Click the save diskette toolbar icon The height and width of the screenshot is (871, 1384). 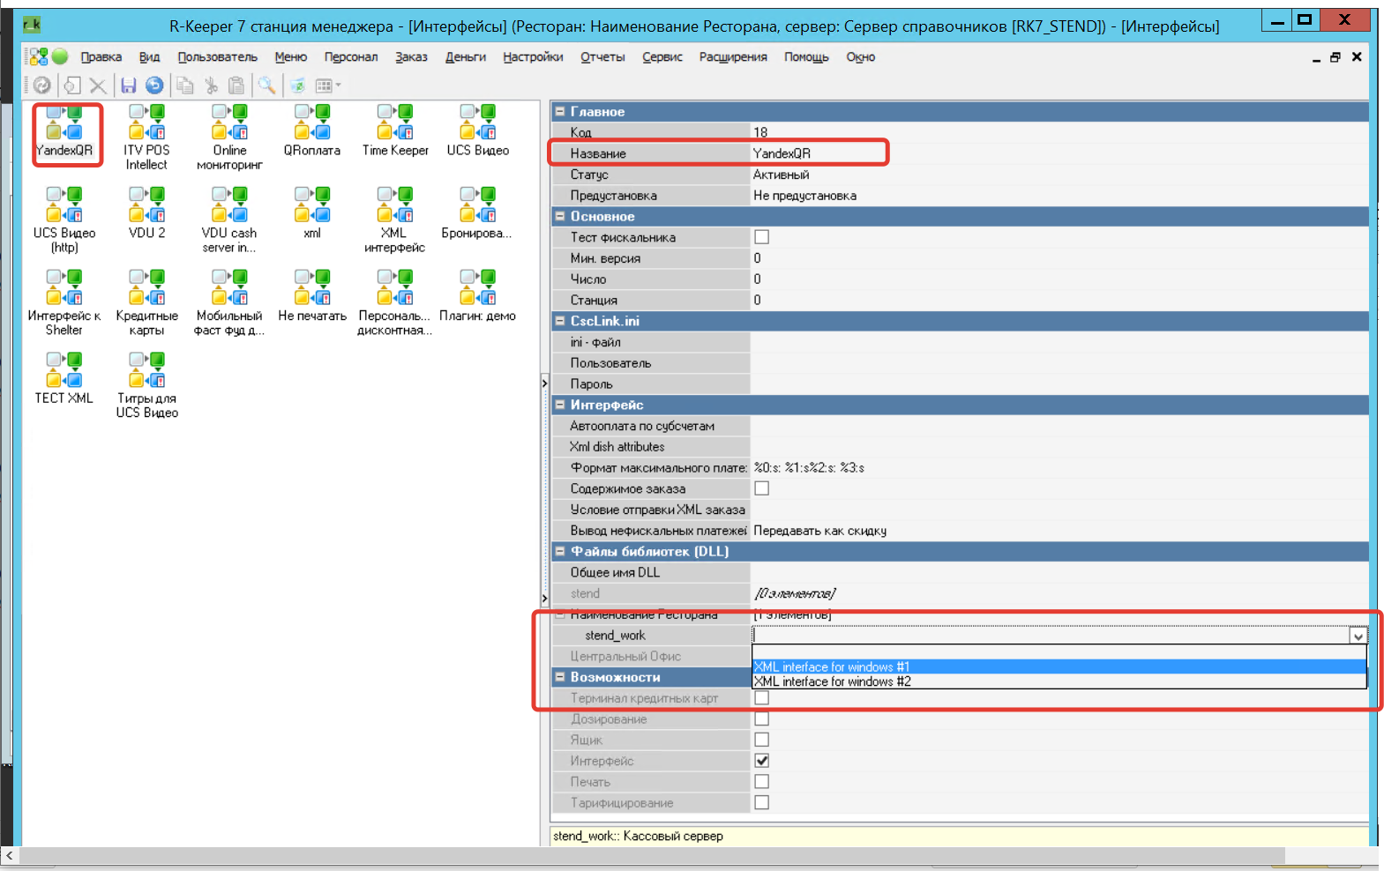pyautogui.click(x=129, y=86)
